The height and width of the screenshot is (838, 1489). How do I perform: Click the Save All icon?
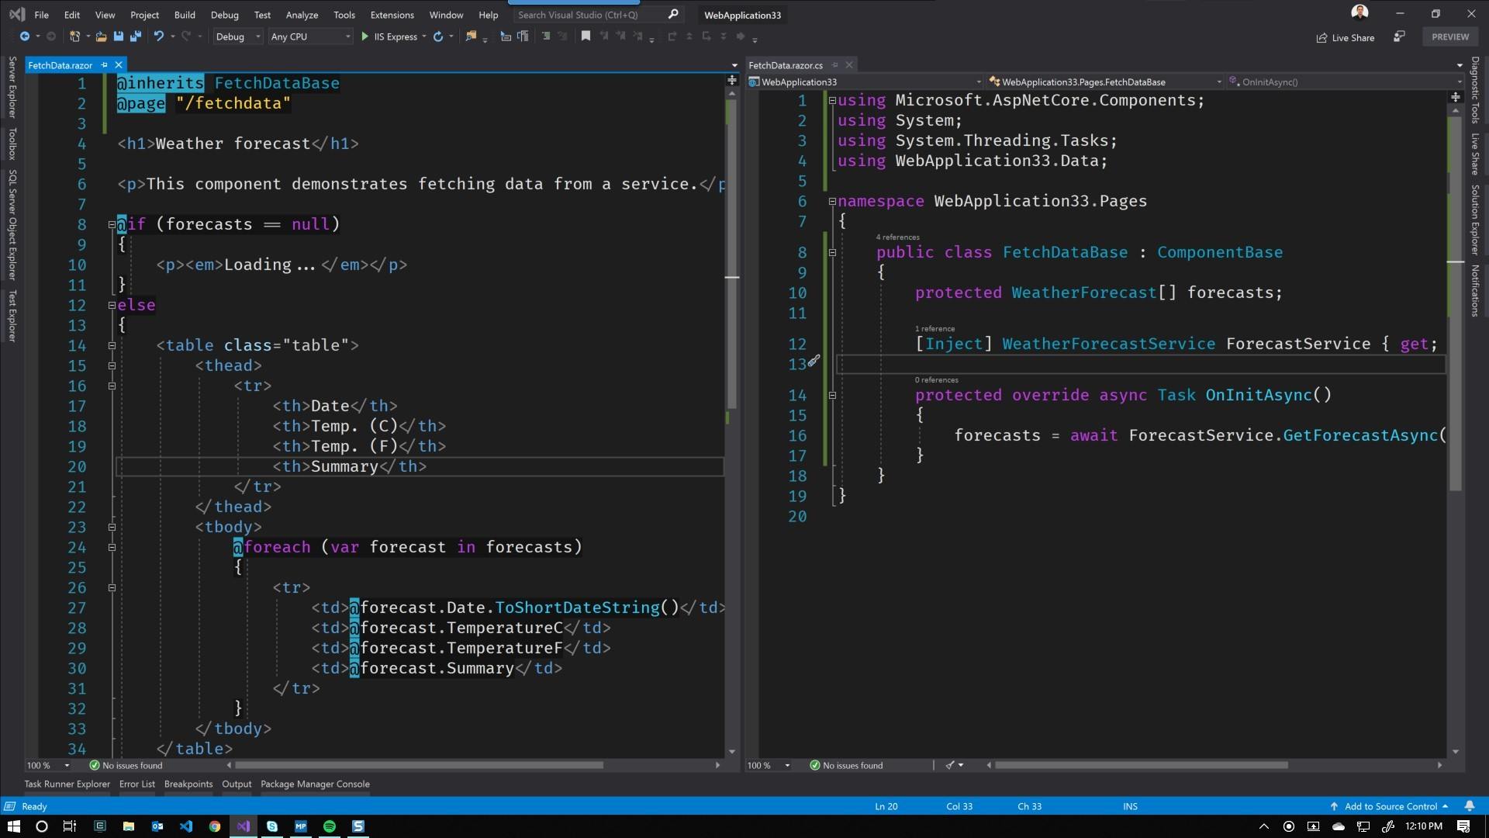point(136,36)
